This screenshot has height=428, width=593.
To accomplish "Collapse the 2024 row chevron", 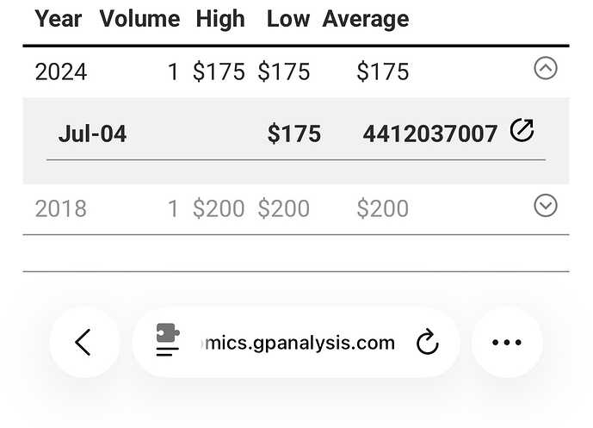I will pyautogui.click(x=546, y=68).
